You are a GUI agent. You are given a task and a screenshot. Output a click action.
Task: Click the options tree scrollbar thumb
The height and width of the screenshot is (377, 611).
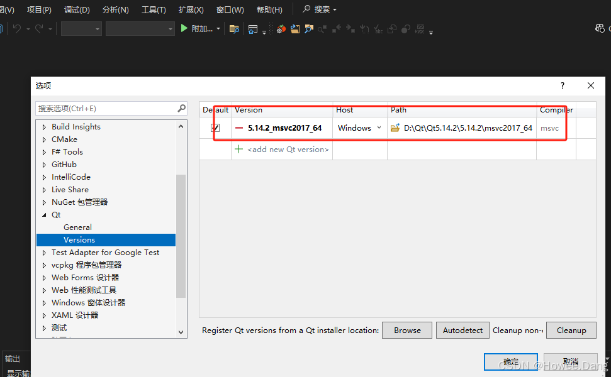[x=181, y=236]
